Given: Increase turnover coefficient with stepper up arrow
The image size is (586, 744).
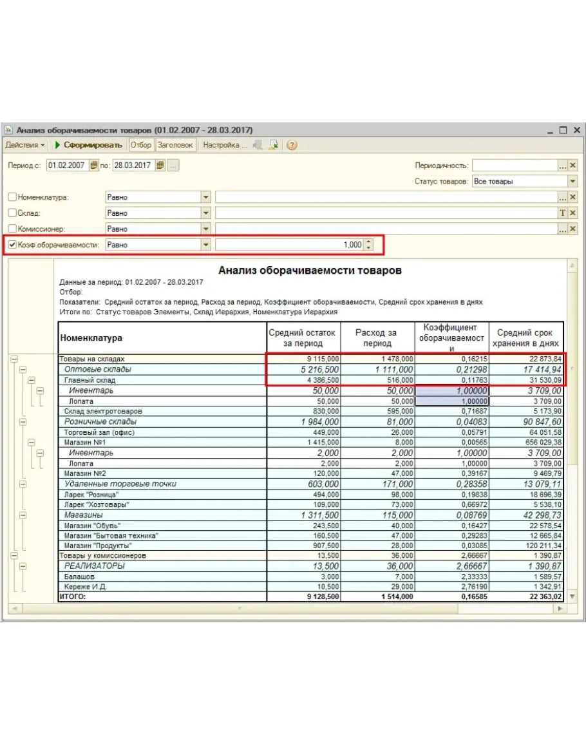Looking at the screenshot, I should (368, 242).
